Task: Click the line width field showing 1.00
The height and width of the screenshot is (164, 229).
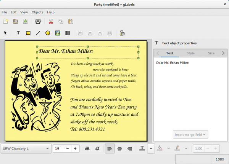Action: click(x=198, y=148)
